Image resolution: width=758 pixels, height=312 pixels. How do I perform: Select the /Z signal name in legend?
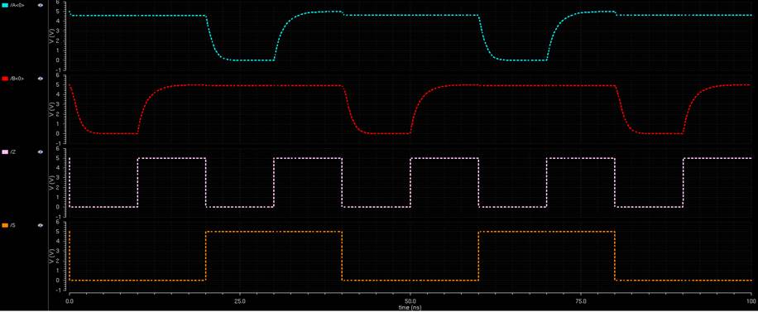12,152
